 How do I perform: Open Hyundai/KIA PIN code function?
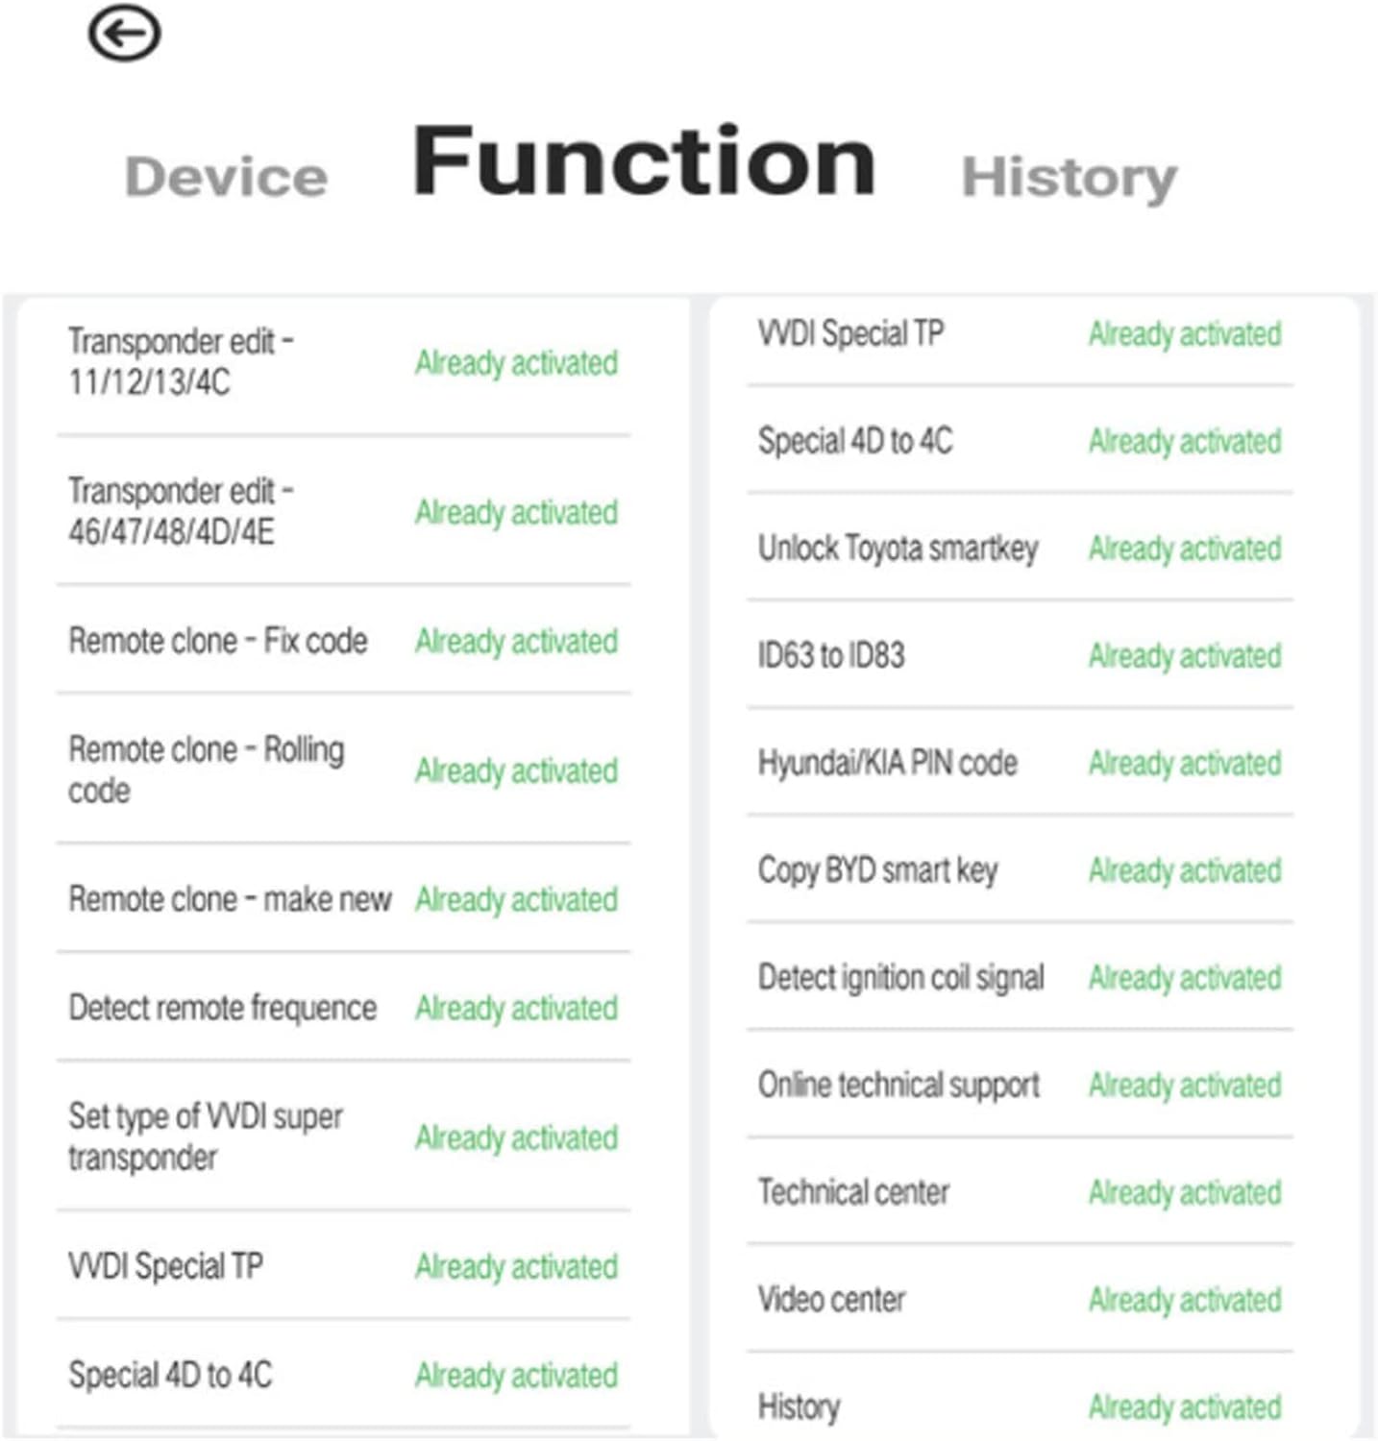[x=887, y=764]
